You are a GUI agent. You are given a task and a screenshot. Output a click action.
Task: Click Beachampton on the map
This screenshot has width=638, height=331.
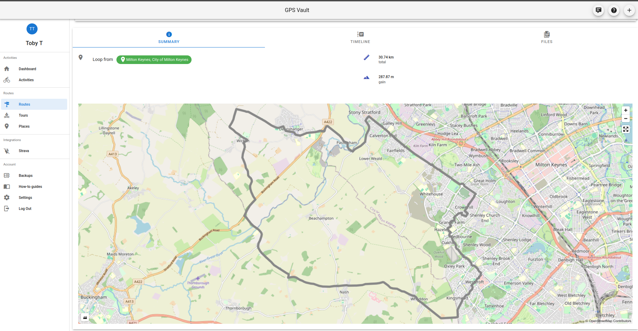coord(321,218)
